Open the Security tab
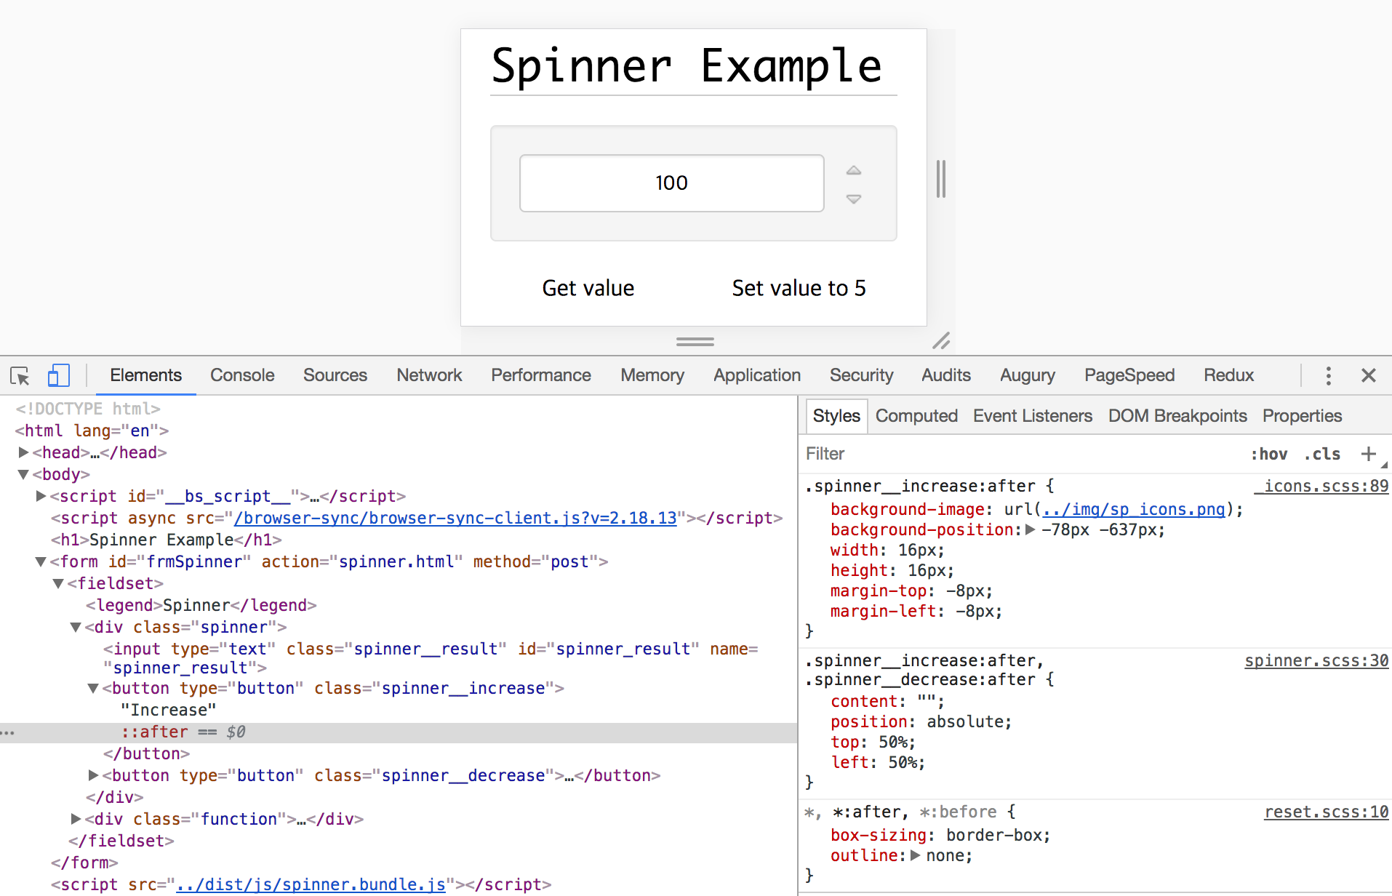 [x=861, y=375]
